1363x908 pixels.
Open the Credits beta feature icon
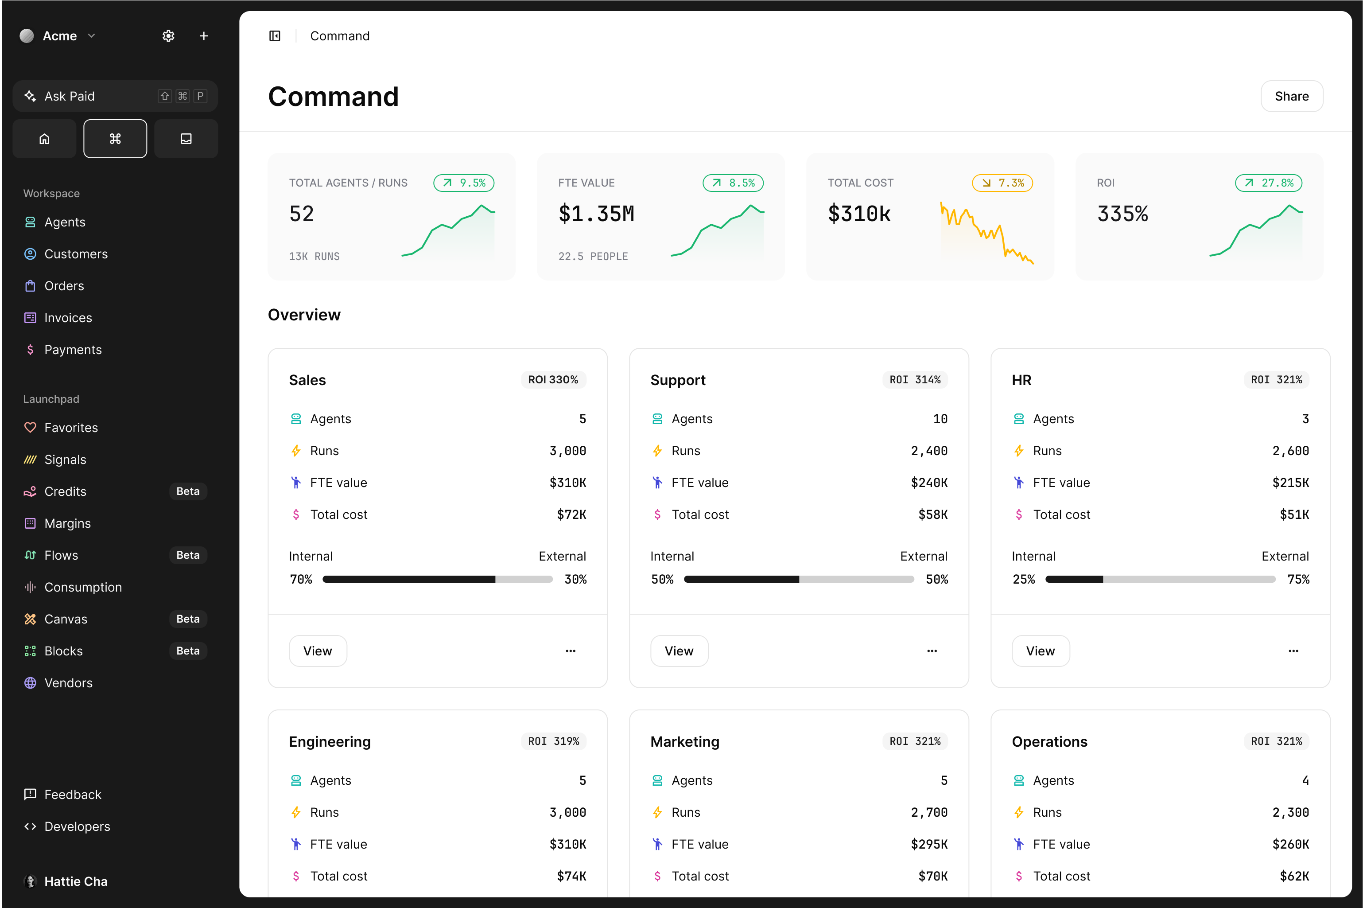point(30,491)
